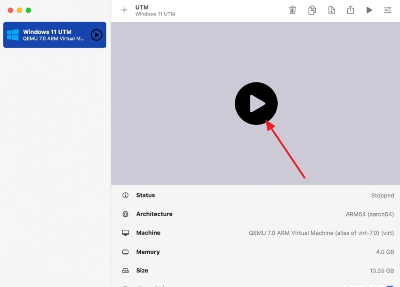Click the 'ARM64 (aarch64)' value
The width and height of the screenshot is (400, 287).
369,214
